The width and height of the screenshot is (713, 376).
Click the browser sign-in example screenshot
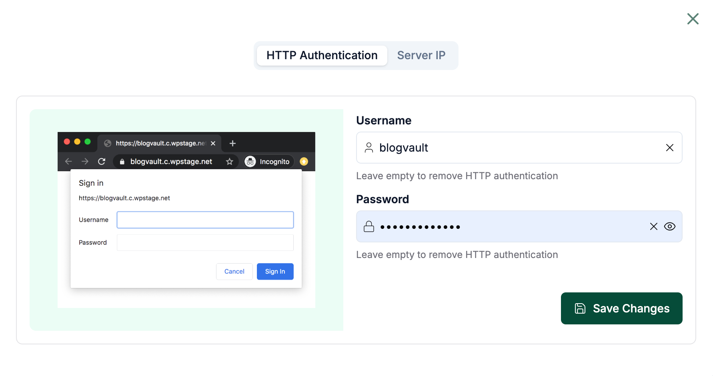click(186, 220)
